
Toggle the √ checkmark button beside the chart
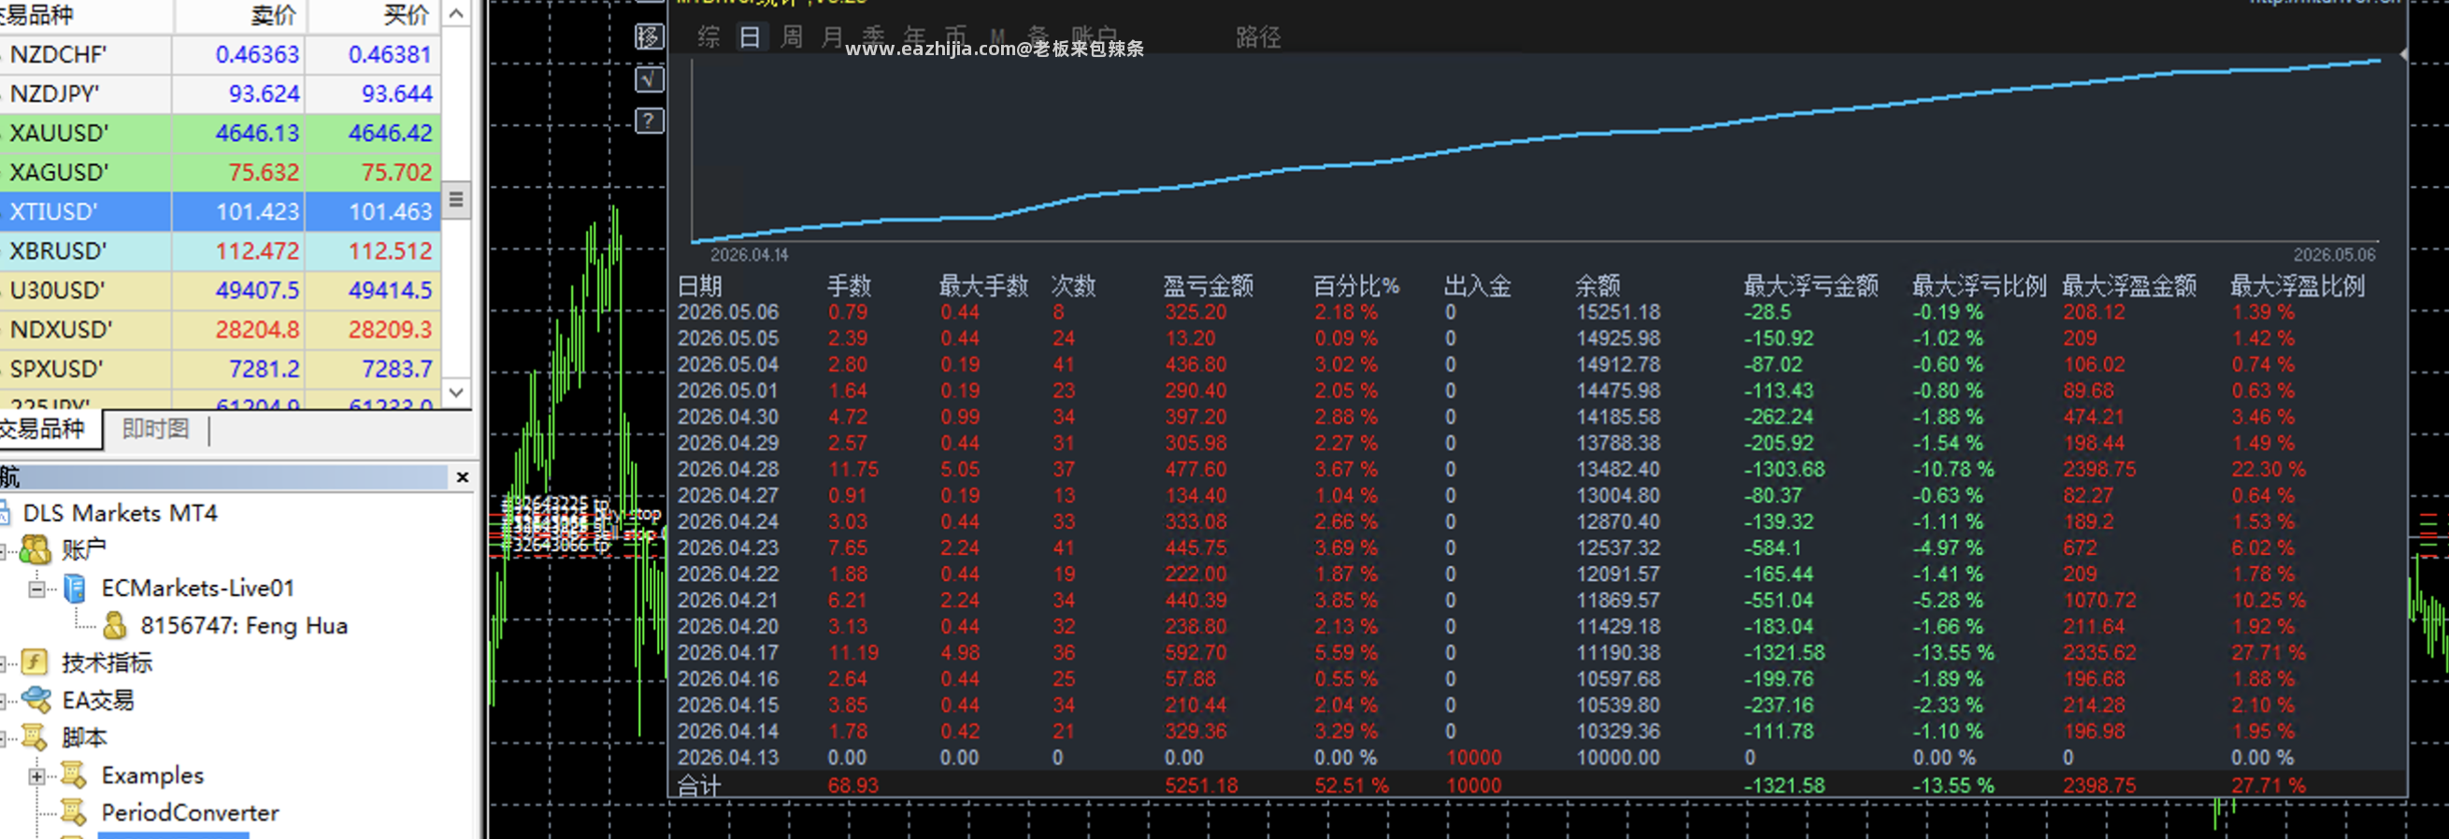point(650,78)
